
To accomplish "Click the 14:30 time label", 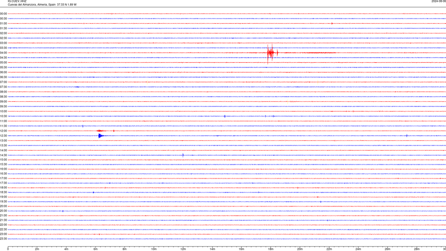I will coord(3,155).
